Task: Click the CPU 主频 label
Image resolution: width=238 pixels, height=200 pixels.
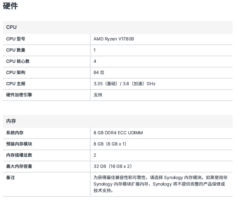Action: point(16,84)
